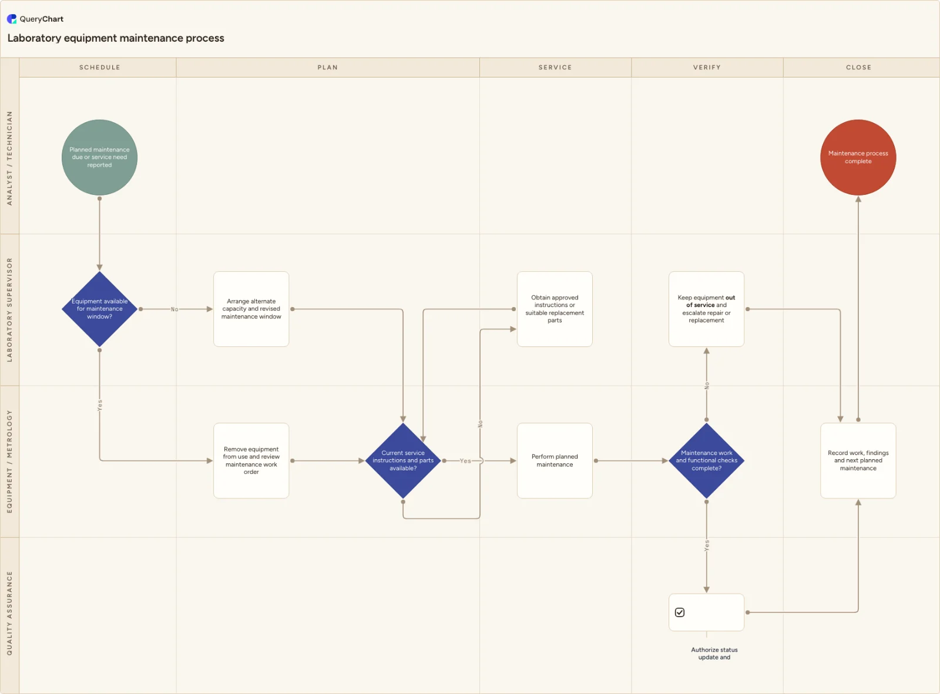Select the 'Maintenance process complete' end circle
Viewport: 940px width, 694px height.
858,157
